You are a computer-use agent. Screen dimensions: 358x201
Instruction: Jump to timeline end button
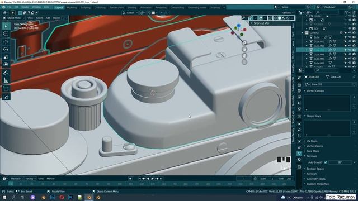pyautogui.click(x=161, y=179)
